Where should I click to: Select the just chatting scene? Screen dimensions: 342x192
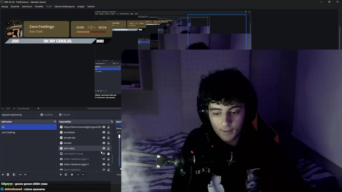(x=28, y=132)
